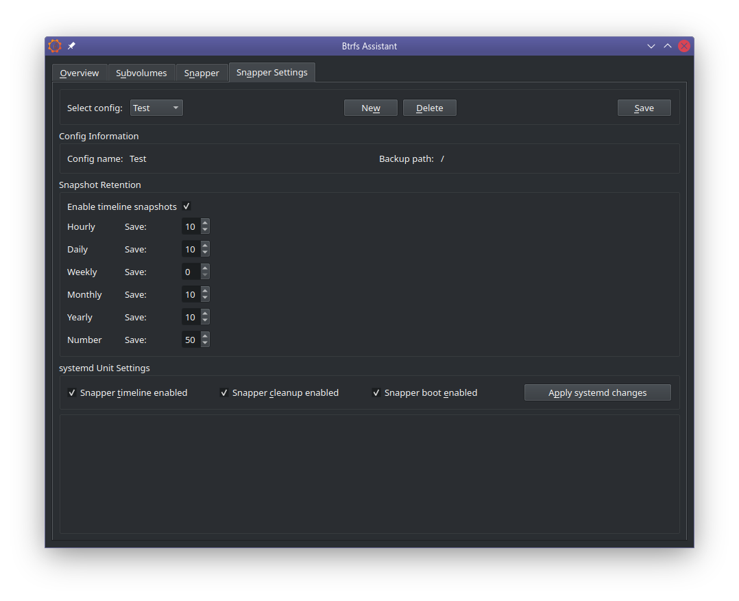Viewport: 739px width, 601px height.
Task: Increase the Monthly save count
Action: (204, 291)
